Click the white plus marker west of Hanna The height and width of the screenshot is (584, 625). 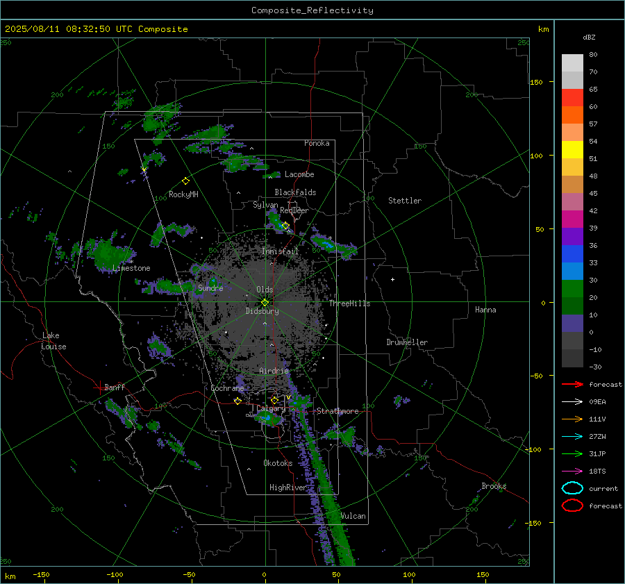(392, 279)
